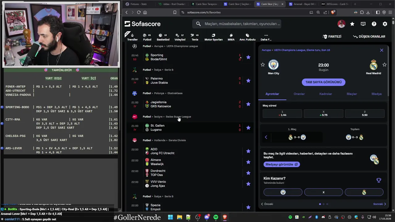
Task: Click the Medyayı görüntüle button
Action: click(x=282, y=164)
